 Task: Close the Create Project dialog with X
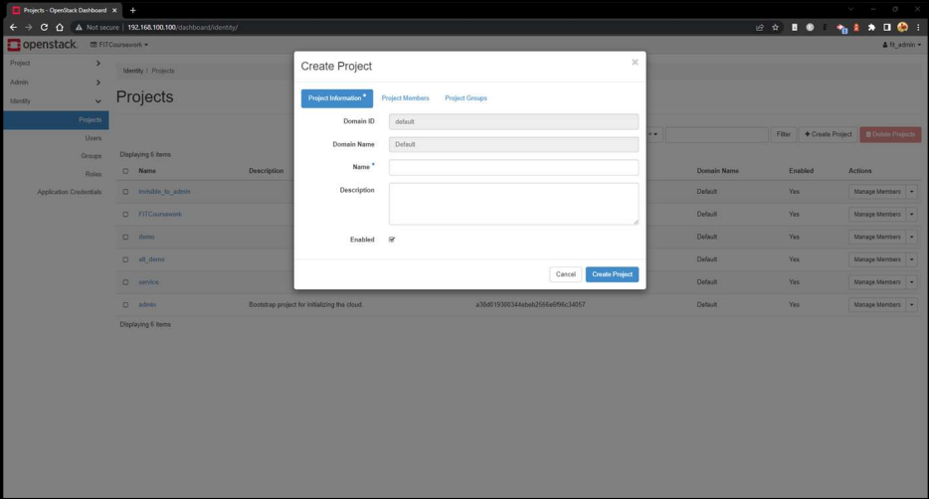(635, 63)
